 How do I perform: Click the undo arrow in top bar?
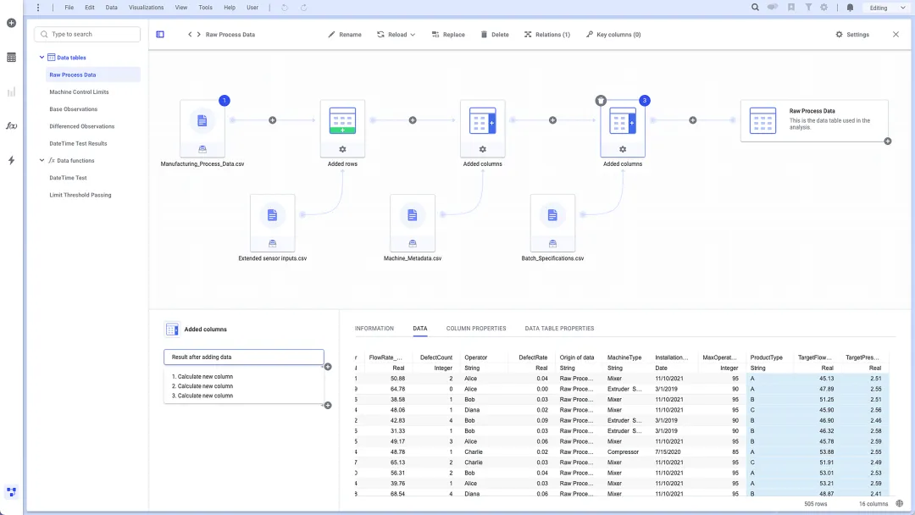(285, 8)
